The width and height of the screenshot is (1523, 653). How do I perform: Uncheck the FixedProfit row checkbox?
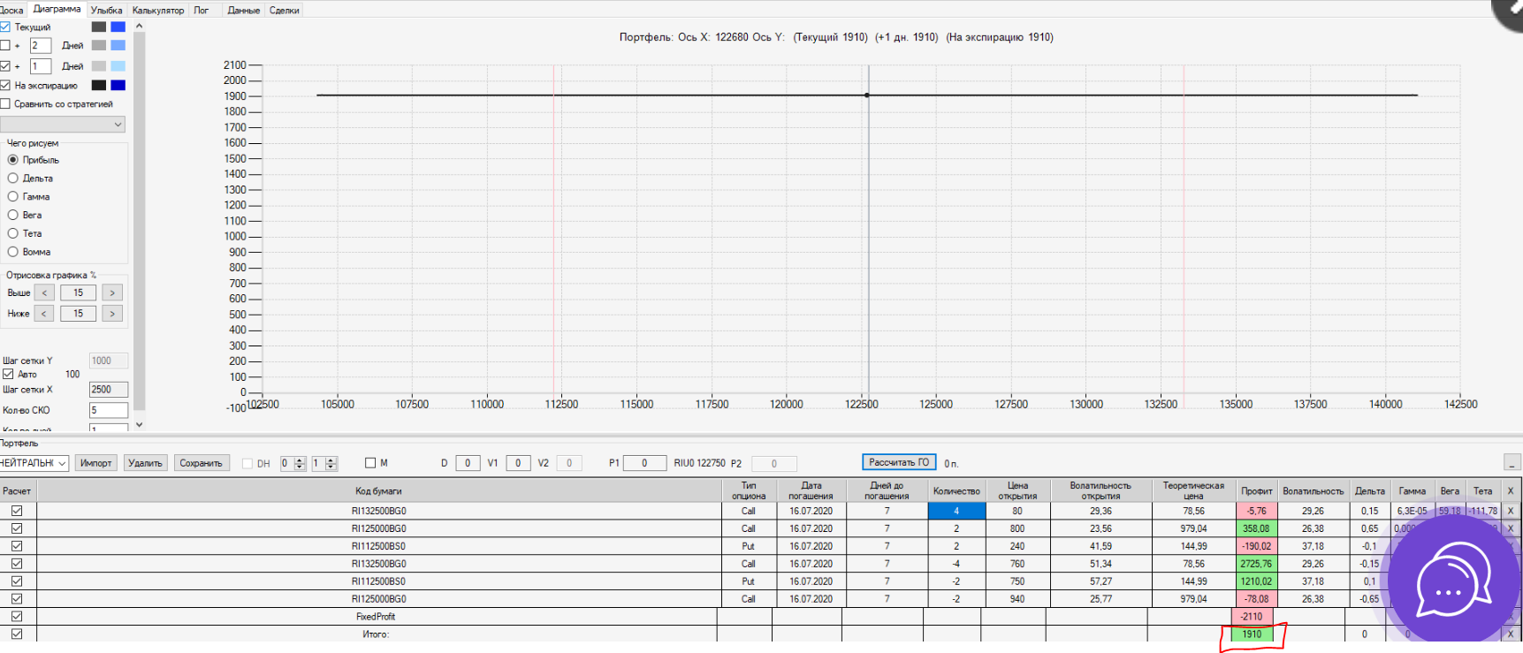tap(17, 617)
